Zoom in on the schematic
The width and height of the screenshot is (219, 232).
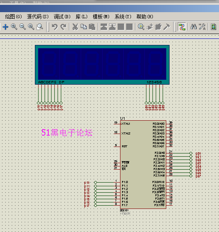pyautogui.click(x=14, y=27)
